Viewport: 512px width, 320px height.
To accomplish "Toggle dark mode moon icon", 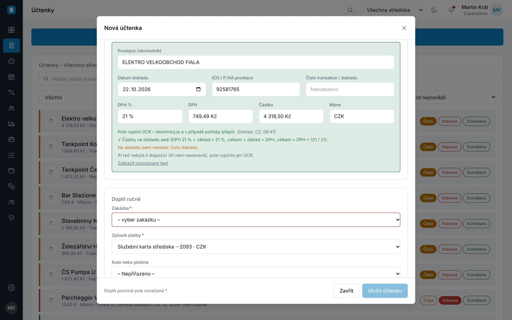I will coord(434,10).
